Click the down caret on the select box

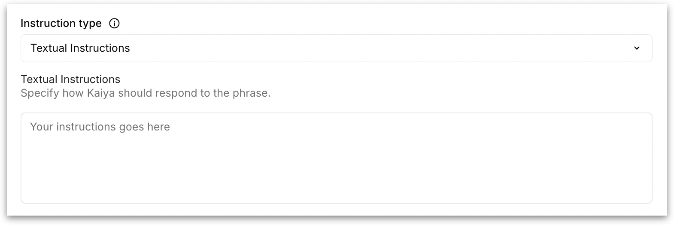[637, 48]
